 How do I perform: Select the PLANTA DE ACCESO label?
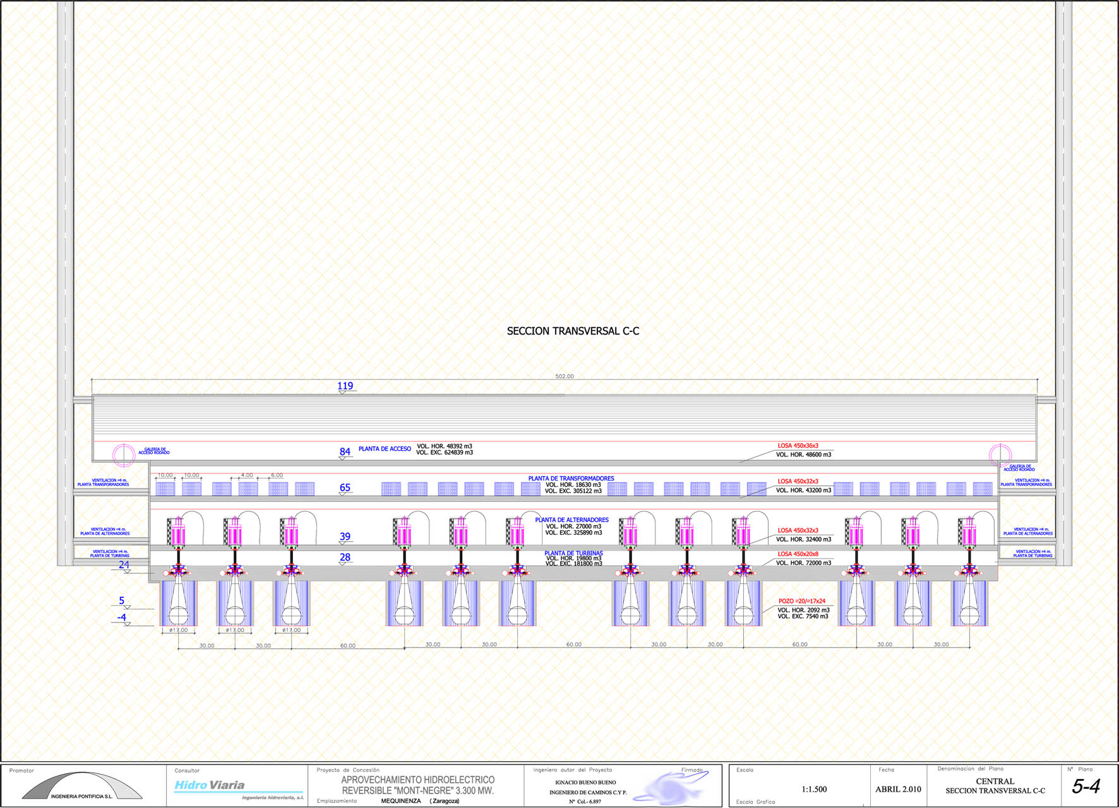click(385, 449)
